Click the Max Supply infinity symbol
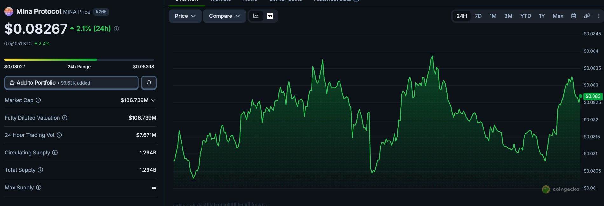The image size is (604, 206). pos(154,188)
